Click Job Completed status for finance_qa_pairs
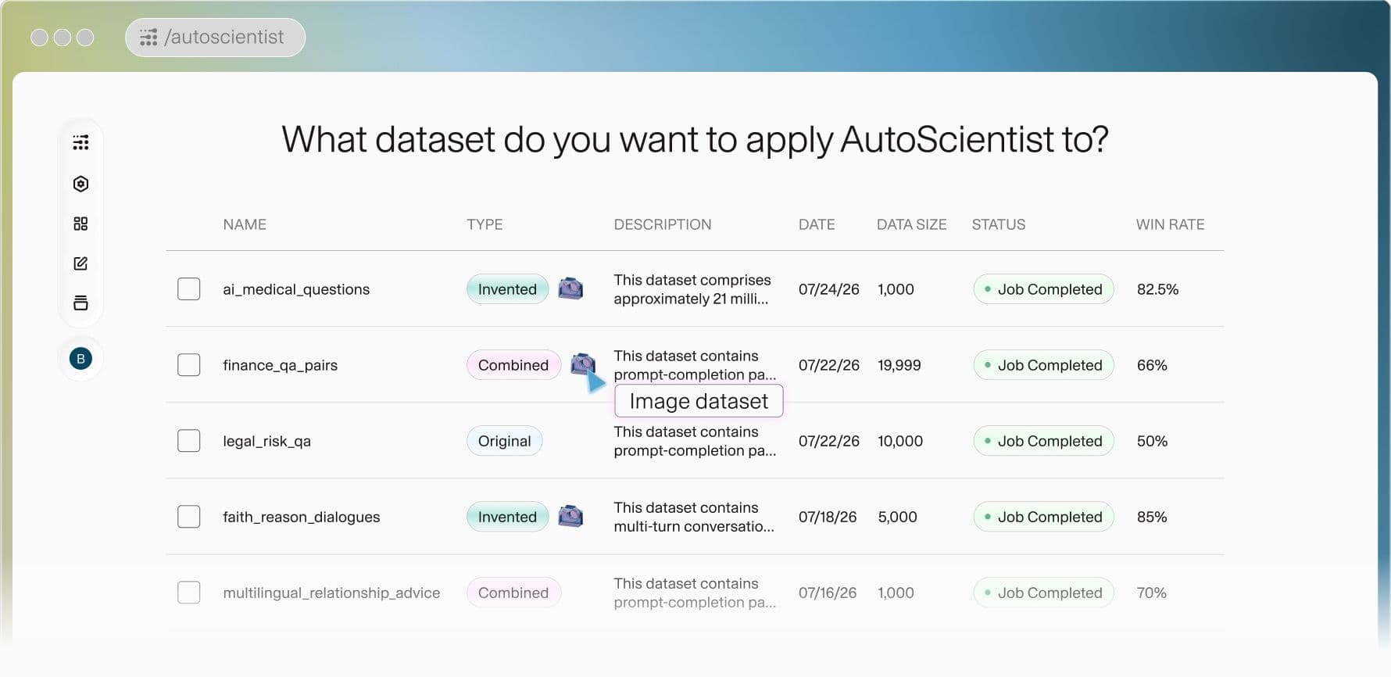This screenshot has height=677, width=1391. tap(1043, 365)
